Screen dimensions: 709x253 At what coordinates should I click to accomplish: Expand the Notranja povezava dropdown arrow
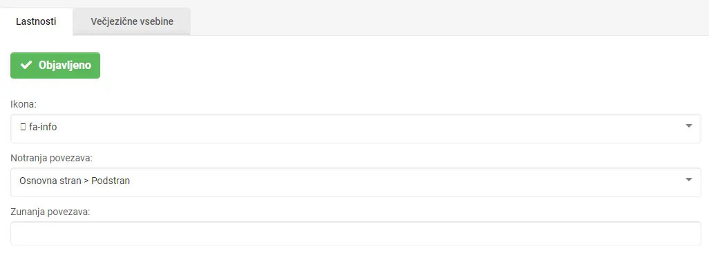coord(689,179)
